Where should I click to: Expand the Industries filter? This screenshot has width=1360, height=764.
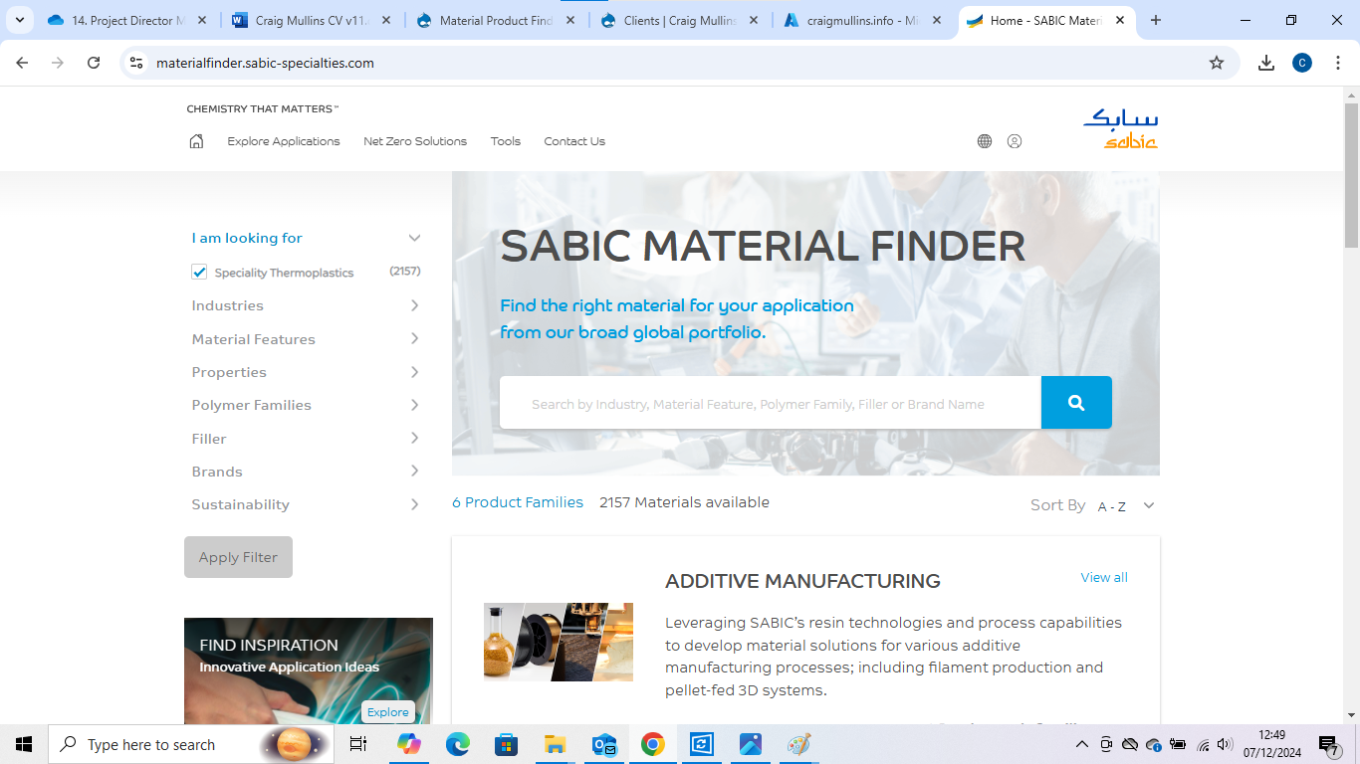(x=307, y=305)
